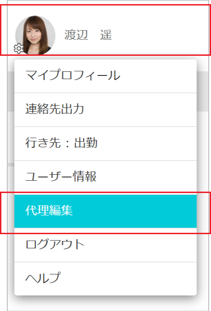The image size is (211, 311).
Task: Log out using the ログアウト entry
Action: (106, 245)
